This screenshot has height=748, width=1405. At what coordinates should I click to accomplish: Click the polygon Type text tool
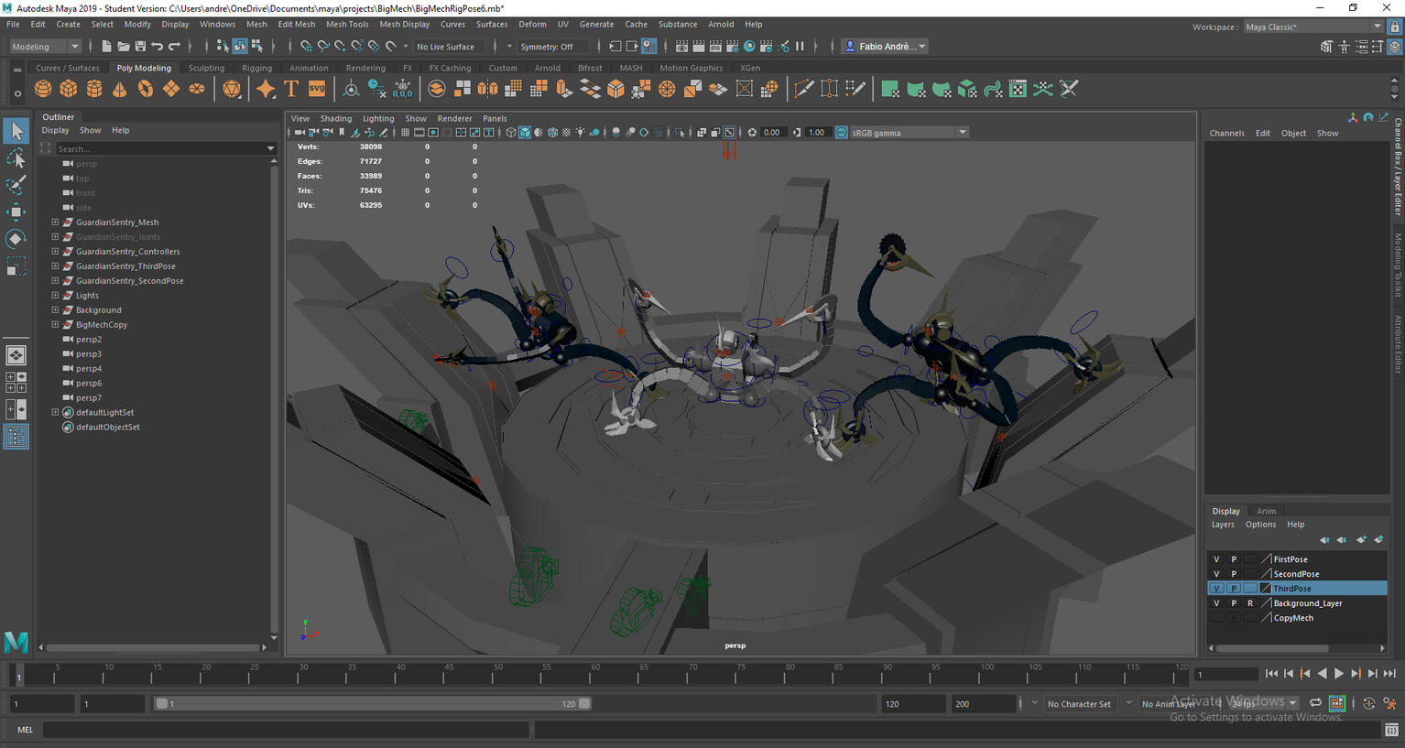click(x=291, y=89)
